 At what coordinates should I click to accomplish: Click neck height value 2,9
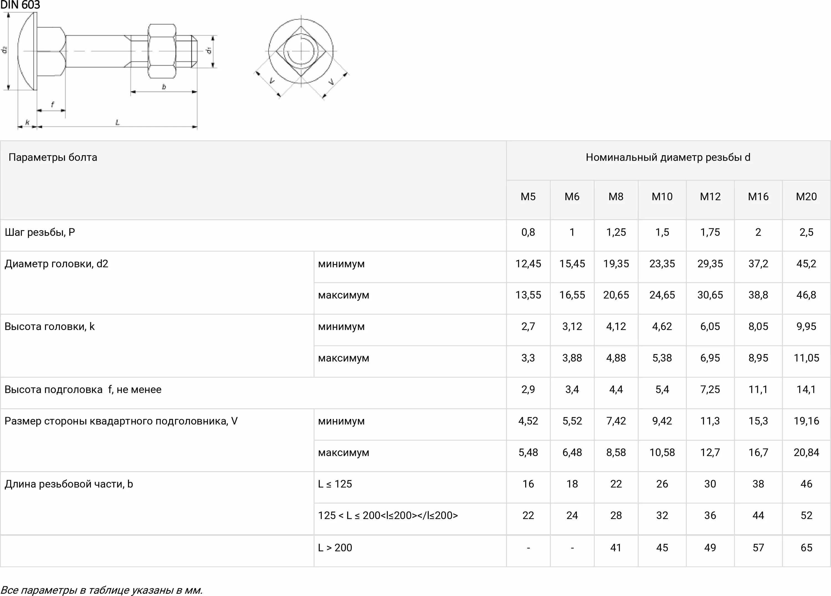tap(528, 389)
